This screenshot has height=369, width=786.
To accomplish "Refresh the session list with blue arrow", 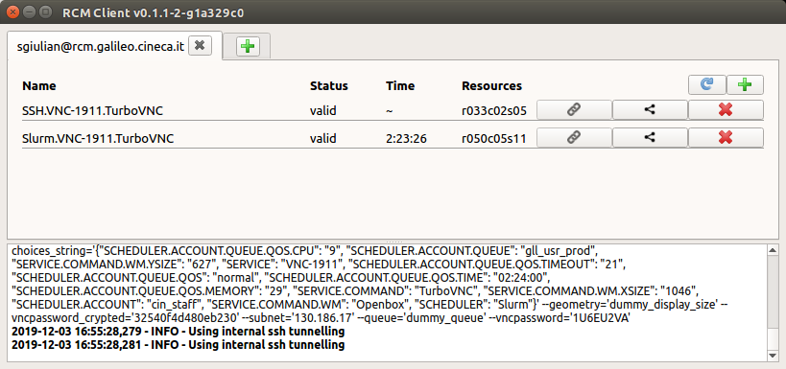I will [x=706, y=85].
